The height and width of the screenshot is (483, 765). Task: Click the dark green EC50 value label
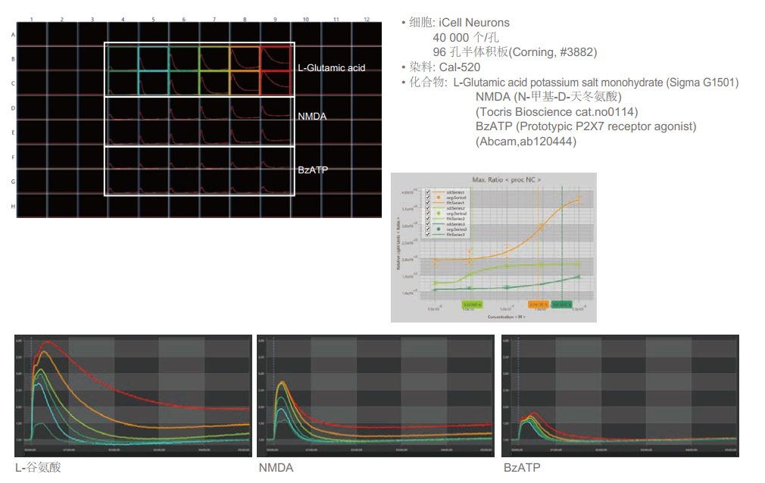pyautogui.click(x=562, y=304)
